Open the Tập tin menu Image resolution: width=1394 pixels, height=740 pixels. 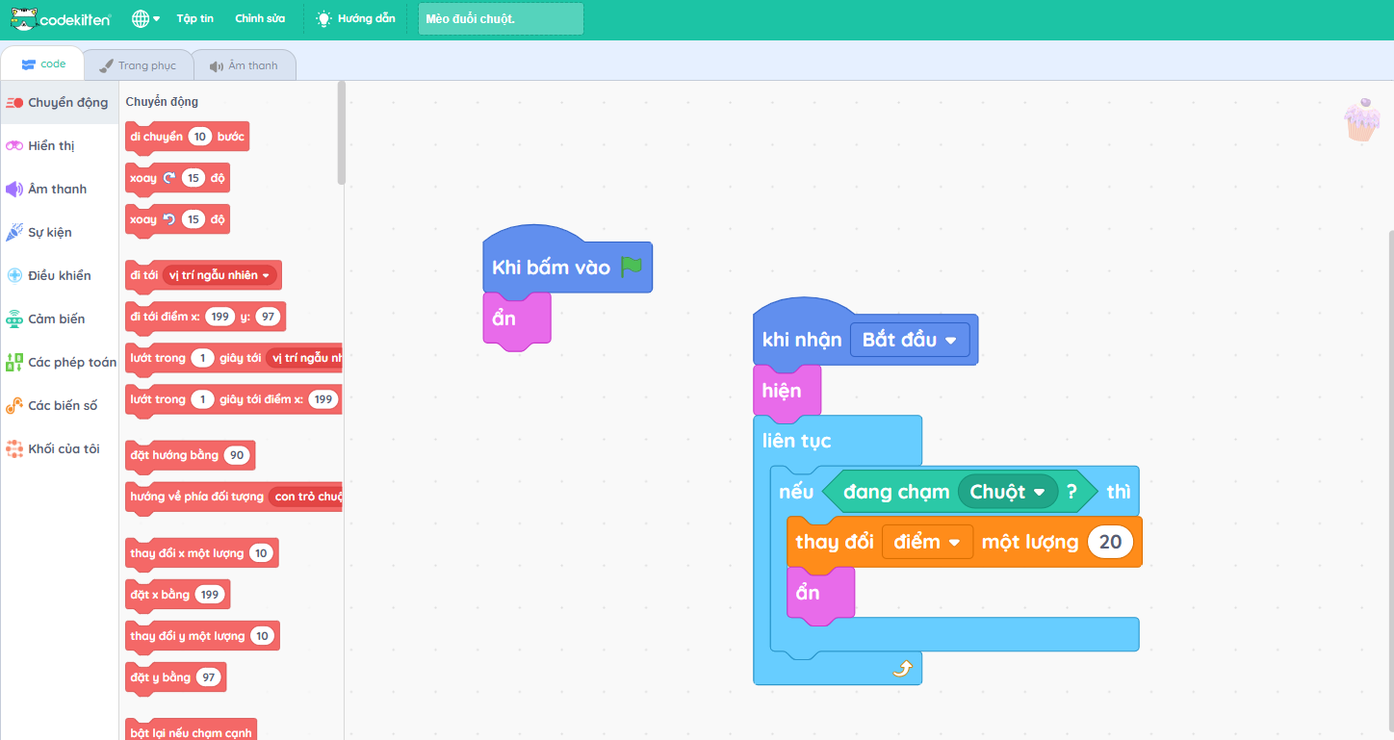tap(194, 19)
